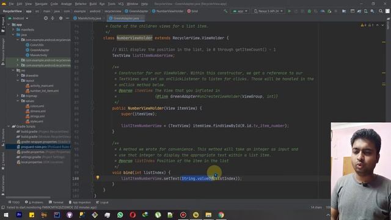Select MainActivity in project tree
Image resolution: width=391 pixels, height=220 pixels.
[37, 55]
